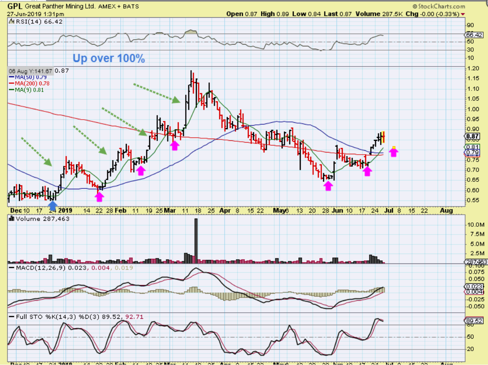Click the 0.79 MA(50) axis tag
488x365 pixels.
(472, 152)
